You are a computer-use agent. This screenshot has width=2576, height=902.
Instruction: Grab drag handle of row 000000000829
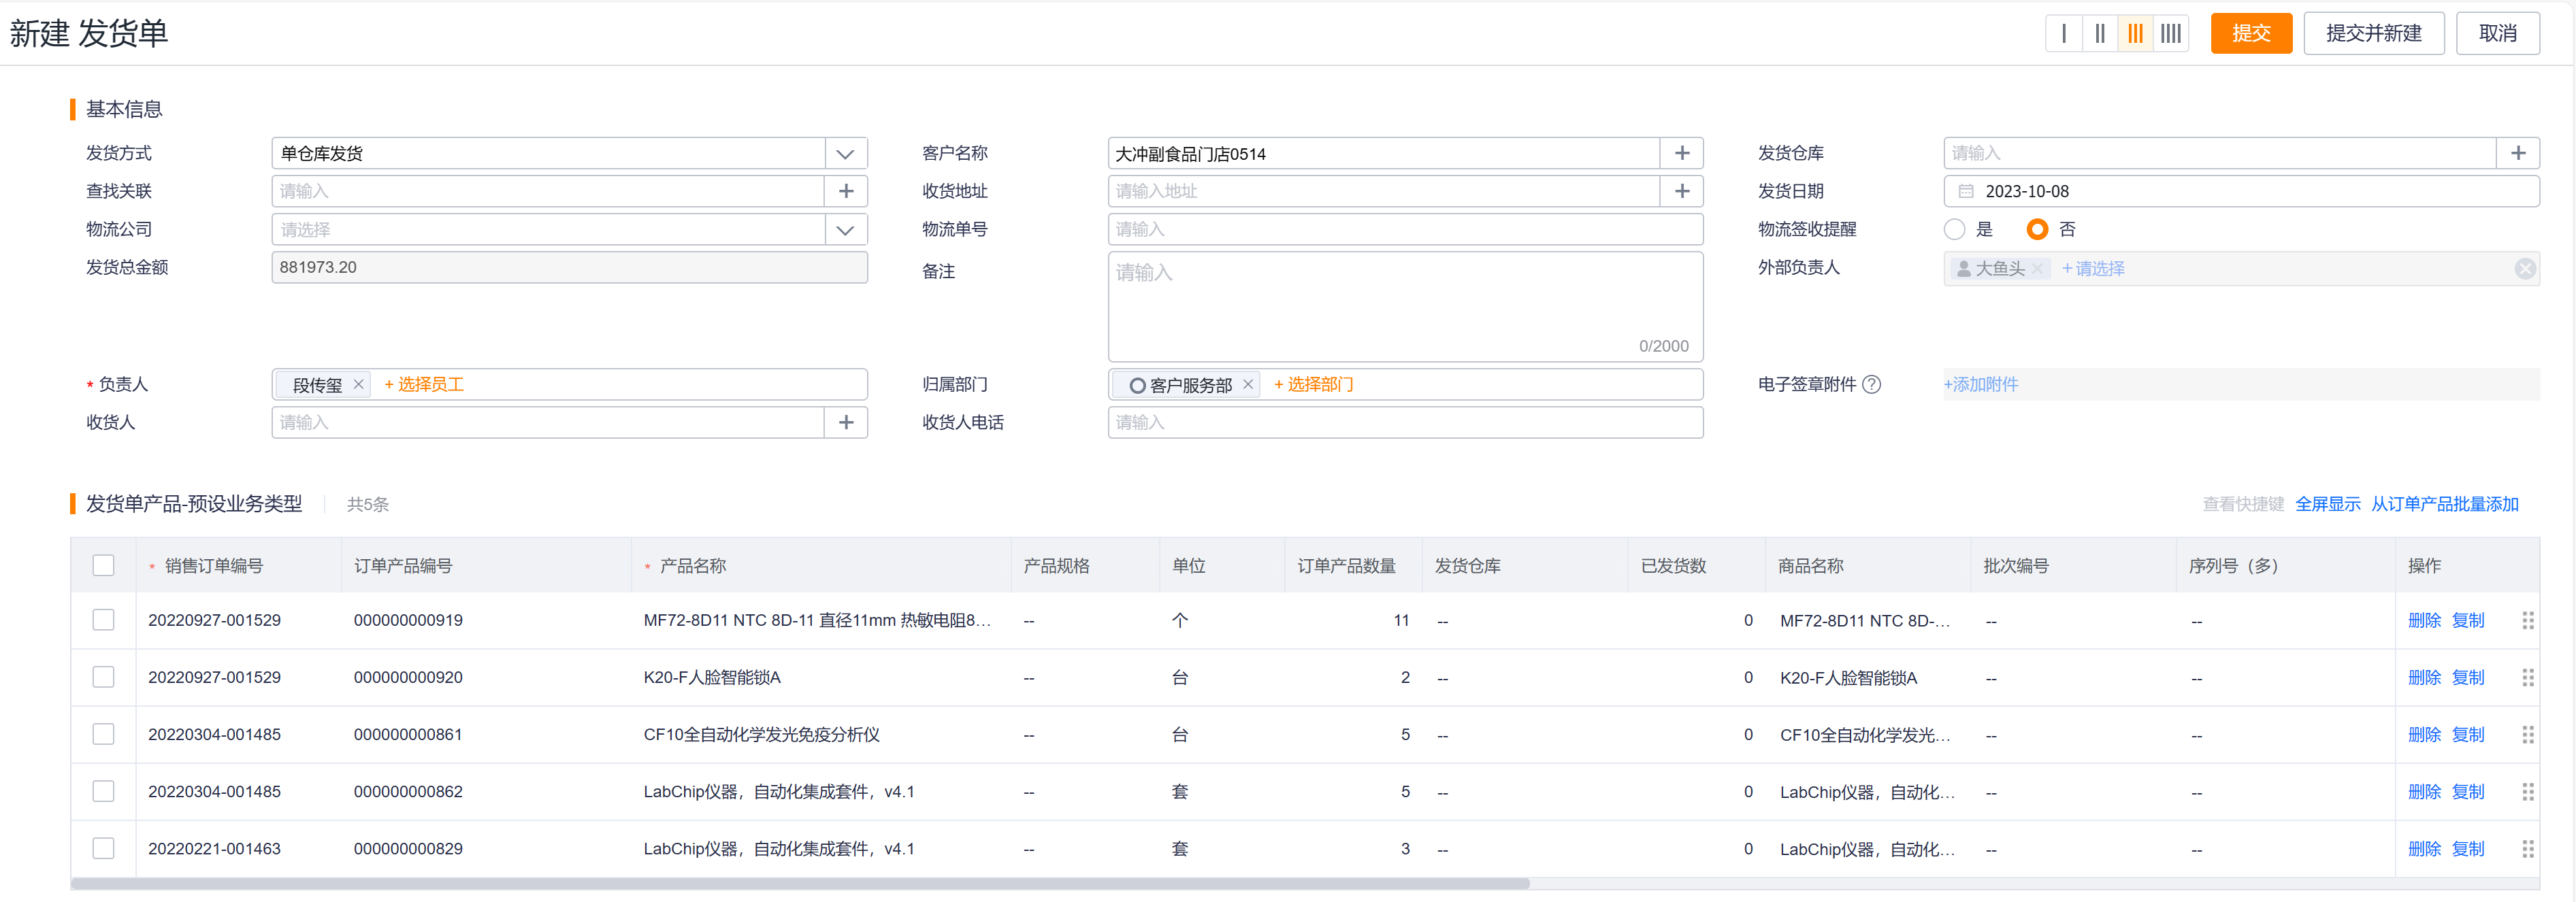(x=2528, y=848)
